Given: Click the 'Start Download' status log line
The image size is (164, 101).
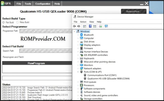Looking at the screenshot, I should click(x=34, y=97).
